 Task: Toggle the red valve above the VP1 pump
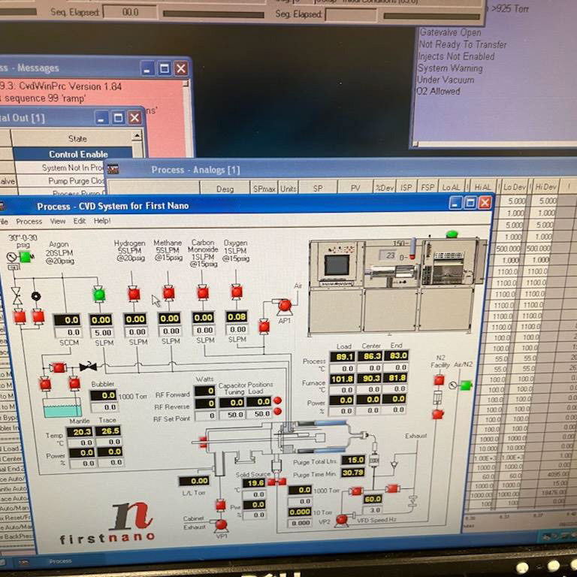(x=220, y=505)
